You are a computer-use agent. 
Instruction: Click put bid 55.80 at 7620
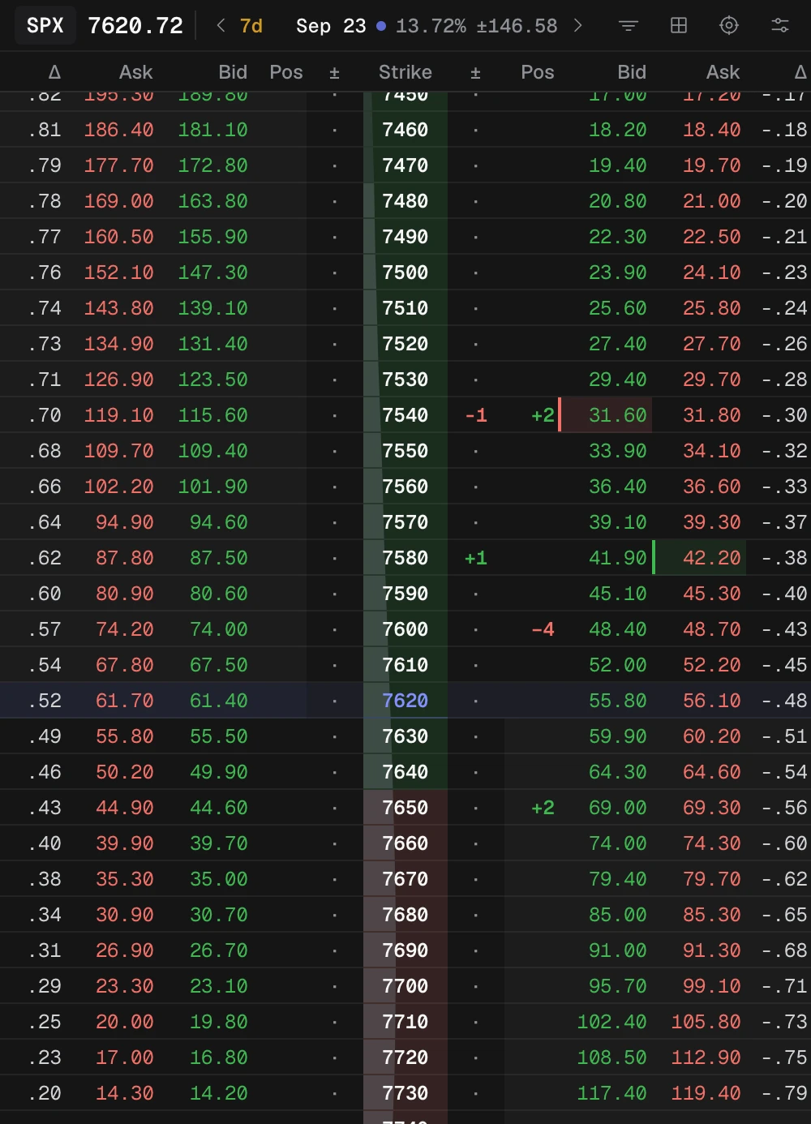618,701
